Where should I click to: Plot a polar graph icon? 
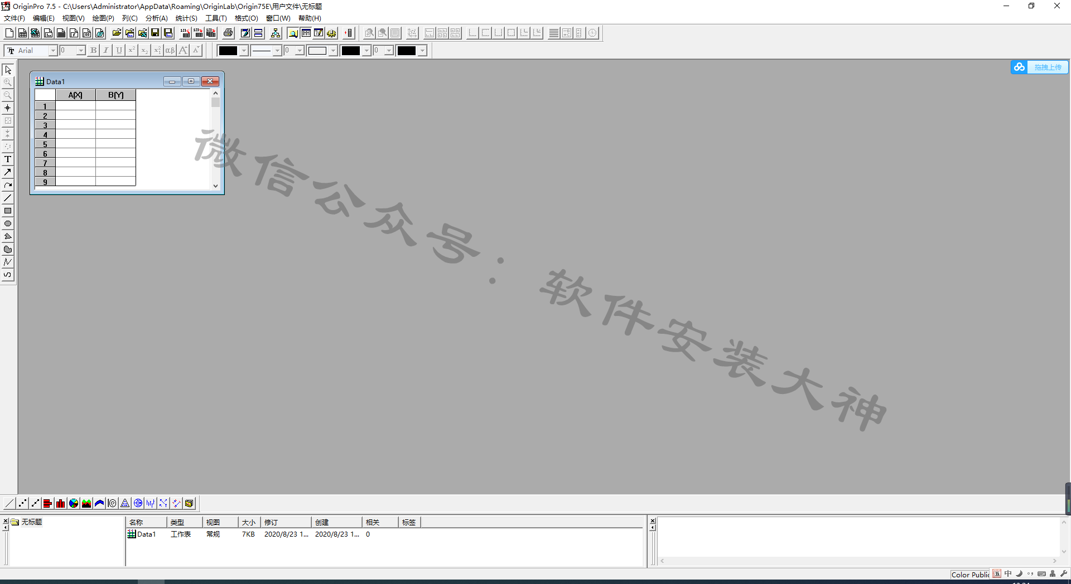coord(112,503)
